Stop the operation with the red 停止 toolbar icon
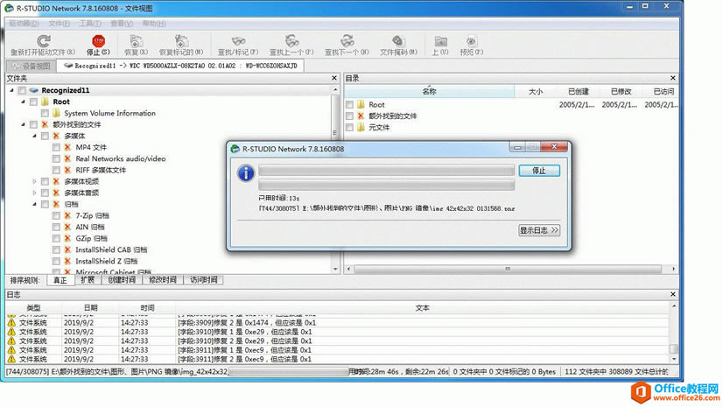 pos(98,41)
